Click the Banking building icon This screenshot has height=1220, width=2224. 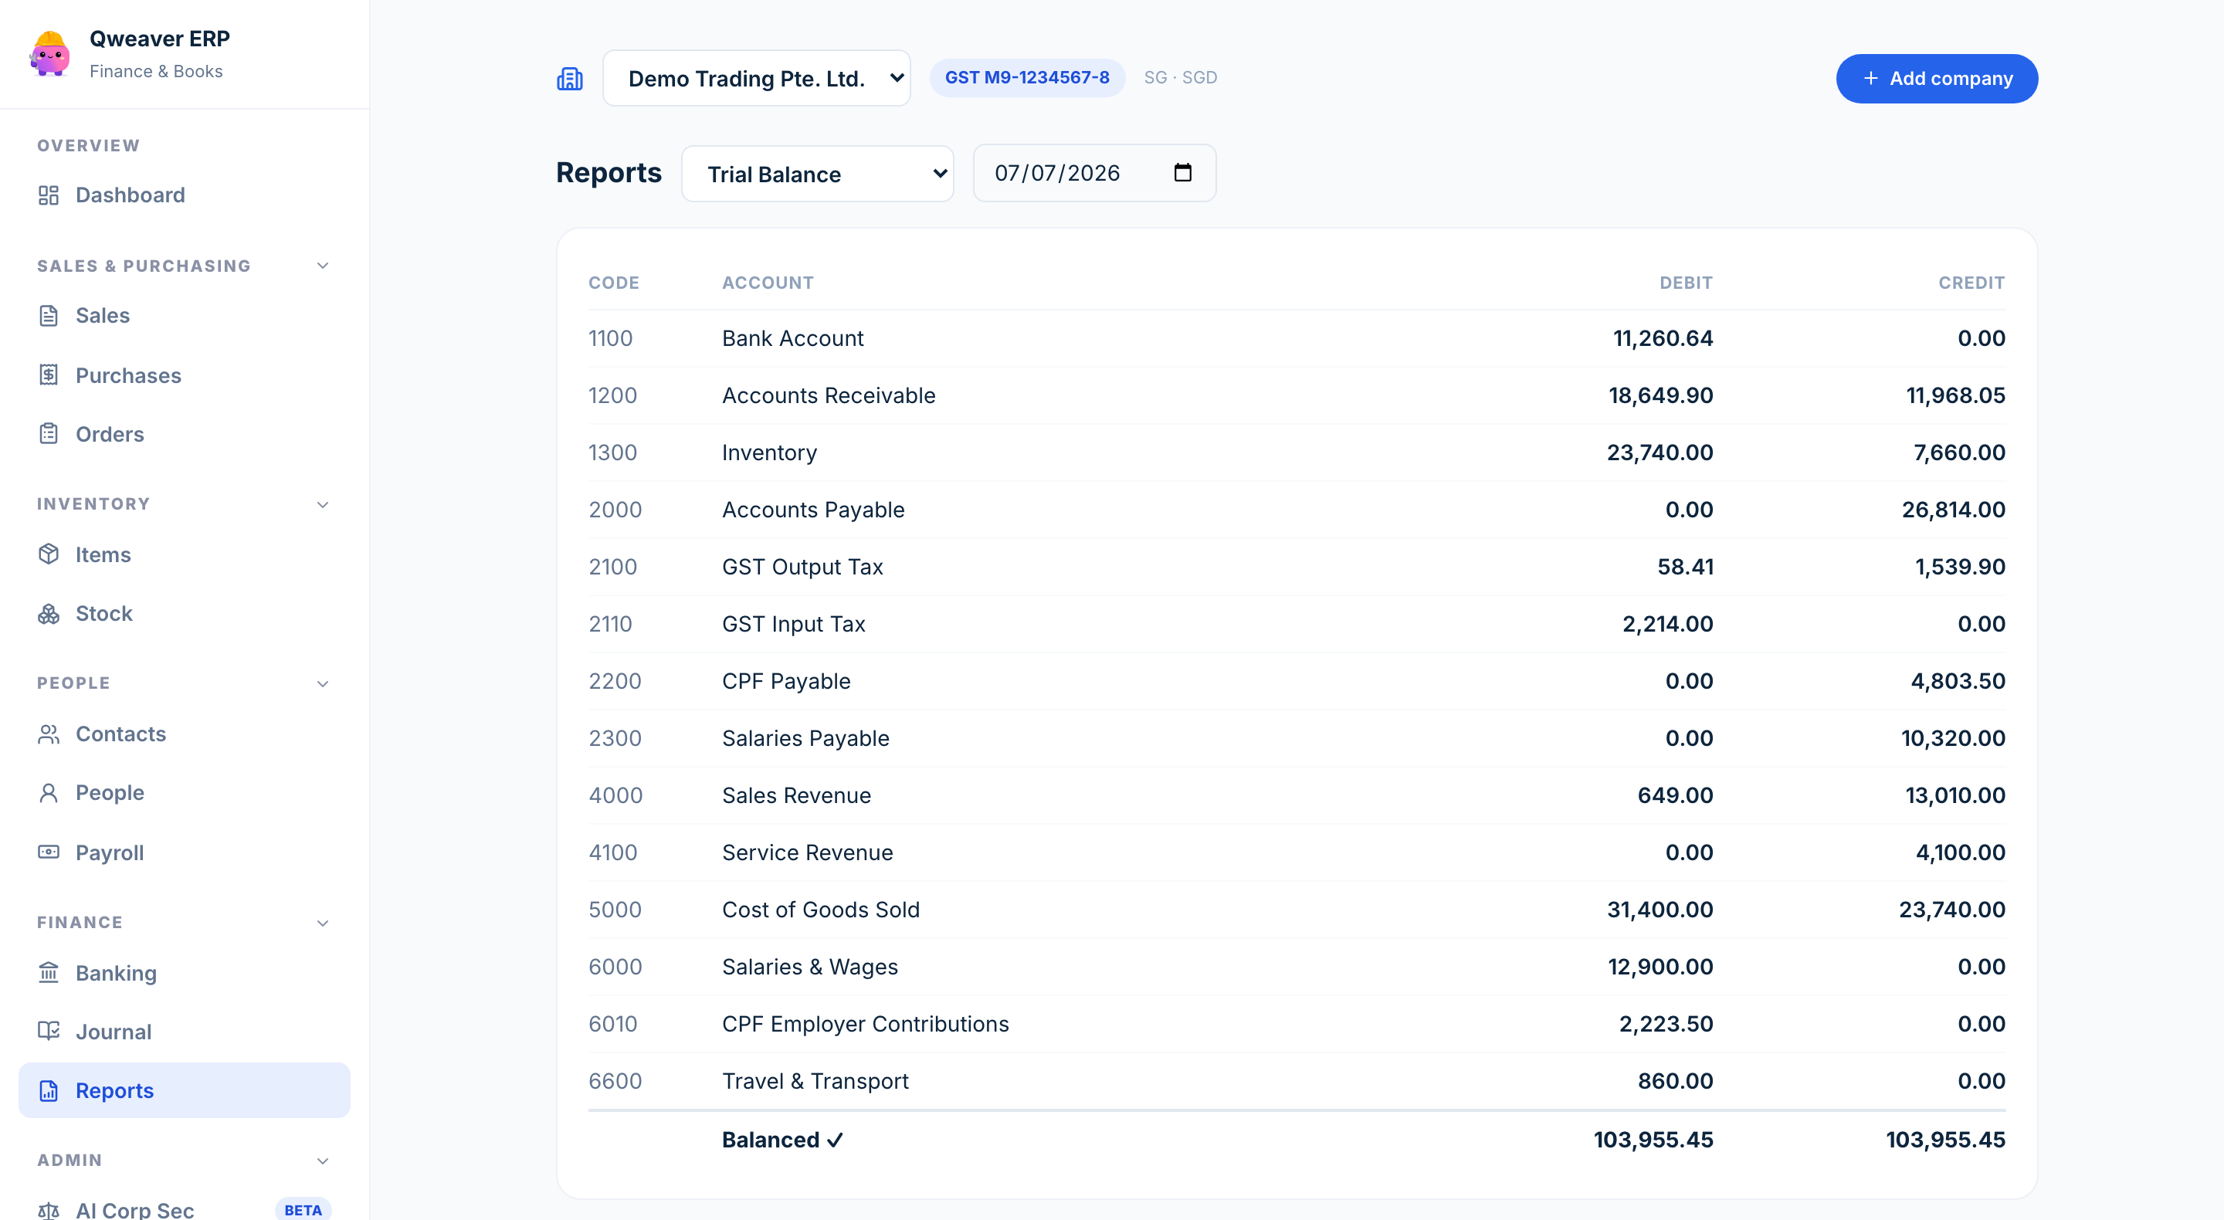[49, 973]
